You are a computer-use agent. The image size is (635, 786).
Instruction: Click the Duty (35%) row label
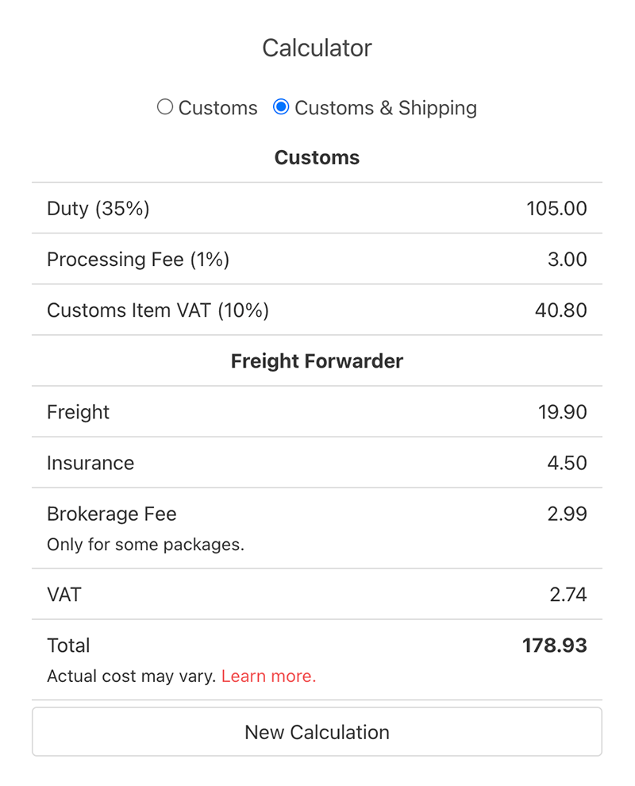point(98,209)
